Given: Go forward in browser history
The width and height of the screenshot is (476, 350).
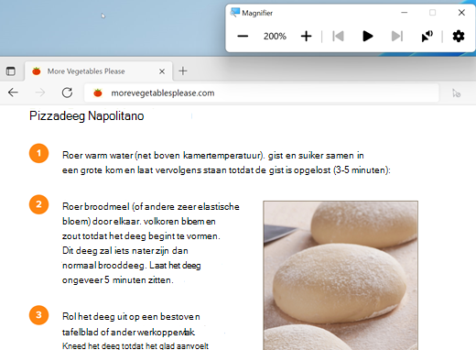Looking at the screenshot, I should click(40, 93).
